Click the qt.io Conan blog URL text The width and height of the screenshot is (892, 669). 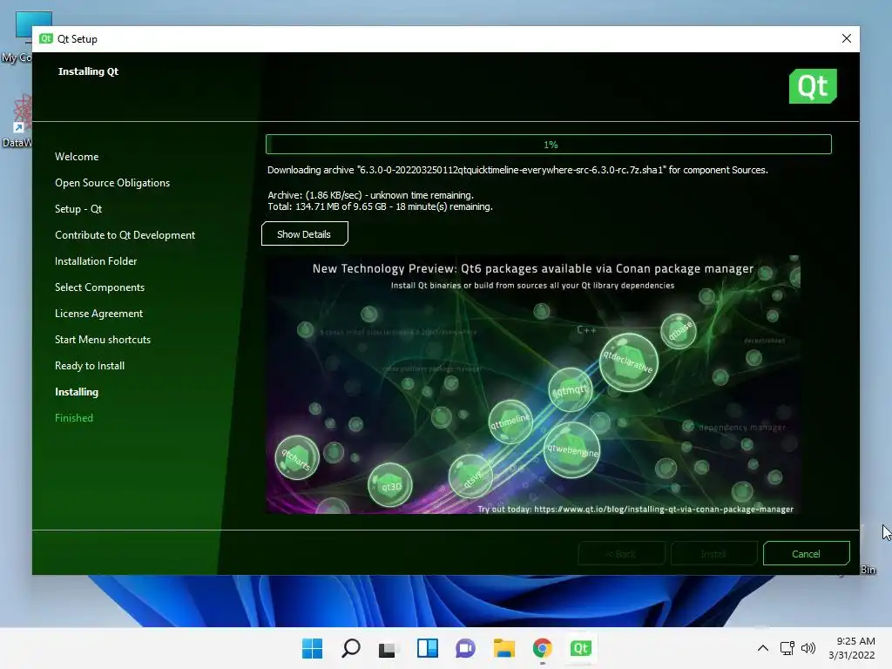pyautogui.click(x=663, y=509)
